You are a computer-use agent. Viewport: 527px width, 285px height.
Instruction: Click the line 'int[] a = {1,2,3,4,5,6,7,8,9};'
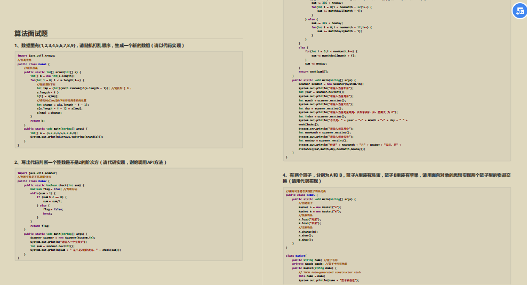click(54, 133)
